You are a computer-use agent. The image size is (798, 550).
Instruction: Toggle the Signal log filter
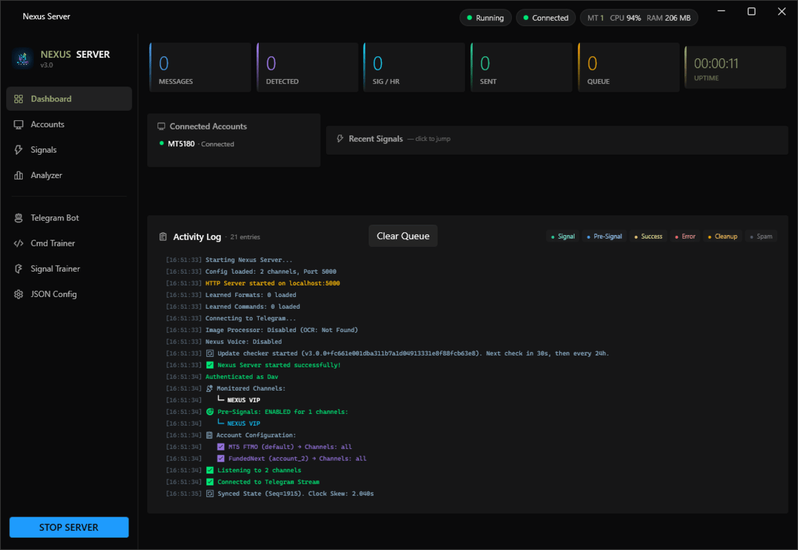tap(563, 236)
